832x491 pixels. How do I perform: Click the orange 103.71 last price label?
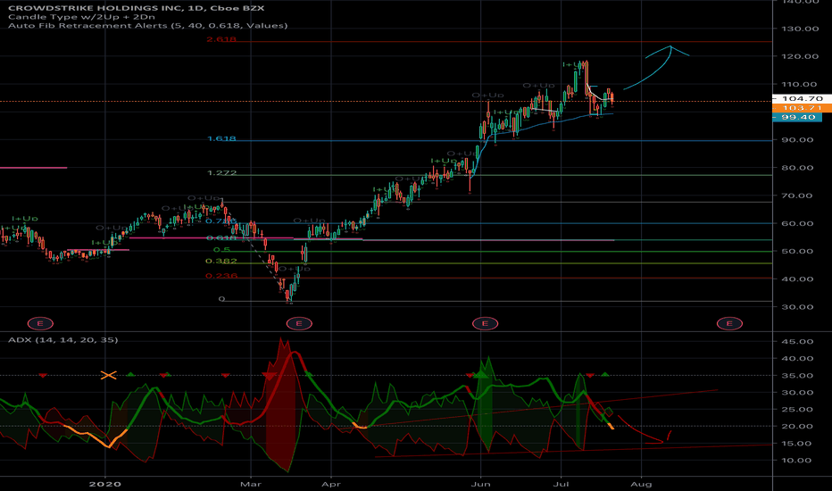click(x=802, y=108)
